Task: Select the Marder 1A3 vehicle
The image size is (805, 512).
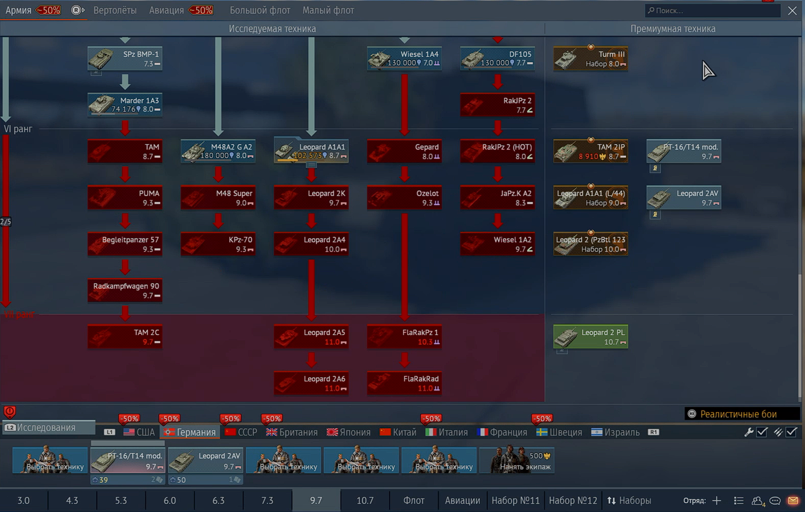Action: (x=125, y=105)
